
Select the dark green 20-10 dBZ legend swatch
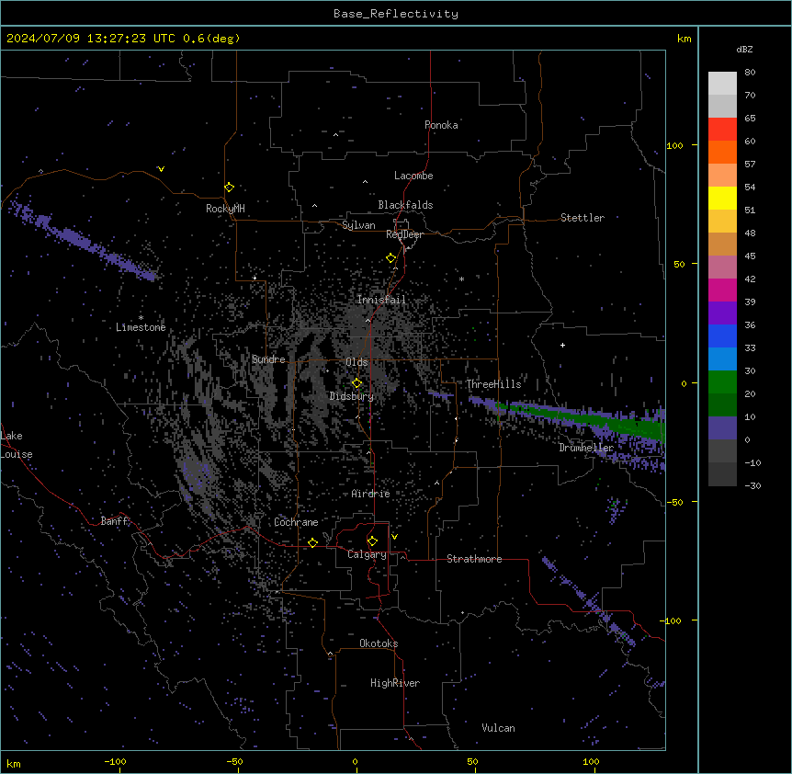(722, 405)
